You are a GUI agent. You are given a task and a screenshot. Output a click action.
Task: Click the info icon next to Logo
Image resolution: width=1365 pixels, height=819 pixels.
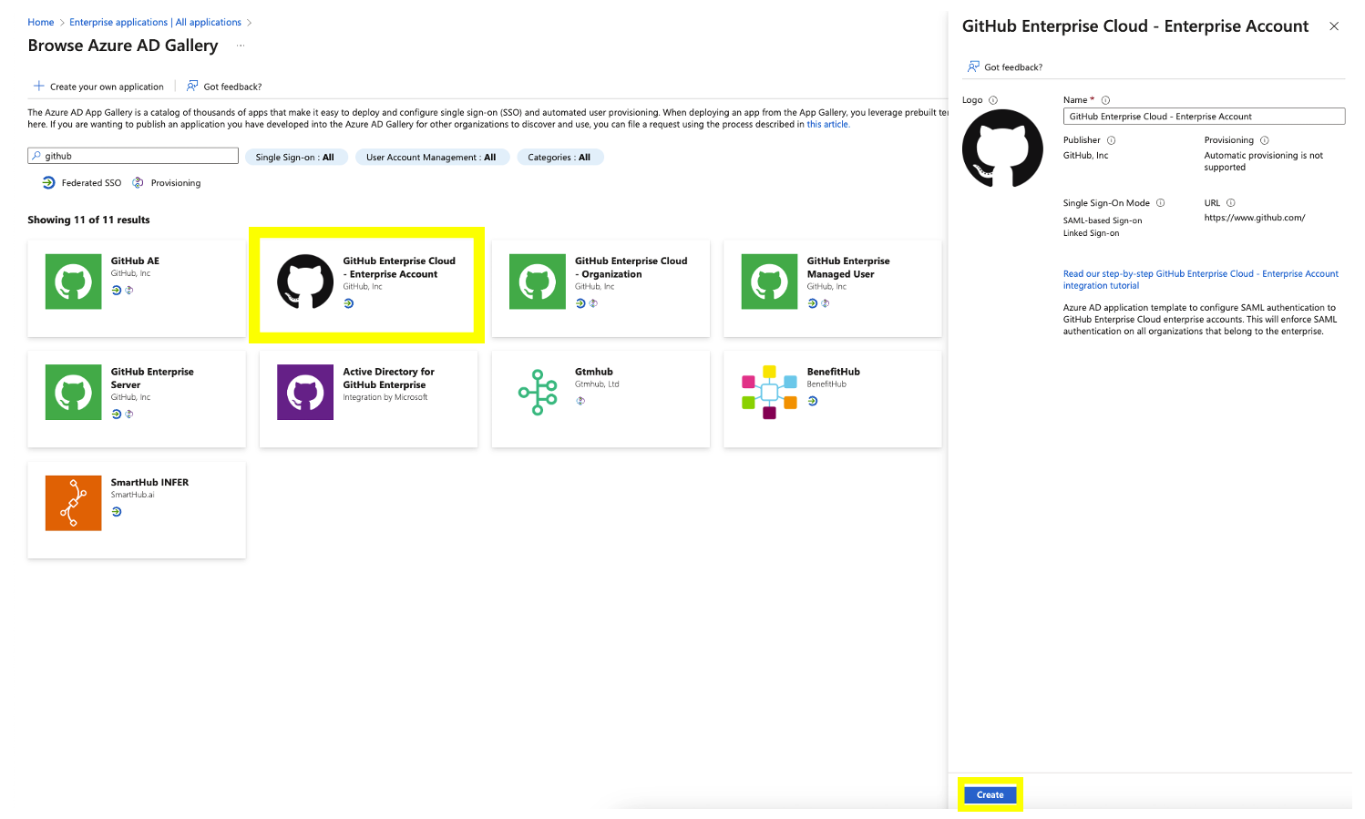coord(993,100)
